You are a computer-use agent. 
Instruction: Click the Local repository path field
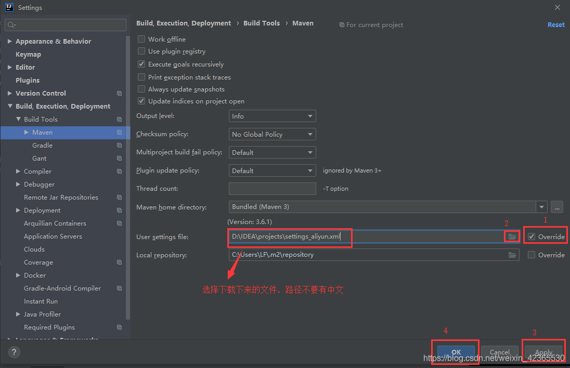tap(367, 255)
